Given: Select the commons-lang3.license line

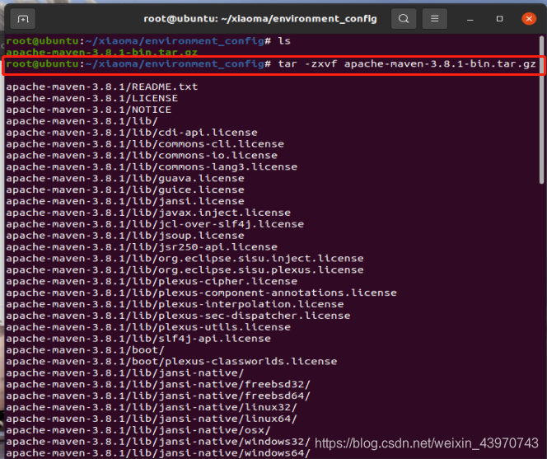Looking at the screenshot, I should [x=152, y=166].
